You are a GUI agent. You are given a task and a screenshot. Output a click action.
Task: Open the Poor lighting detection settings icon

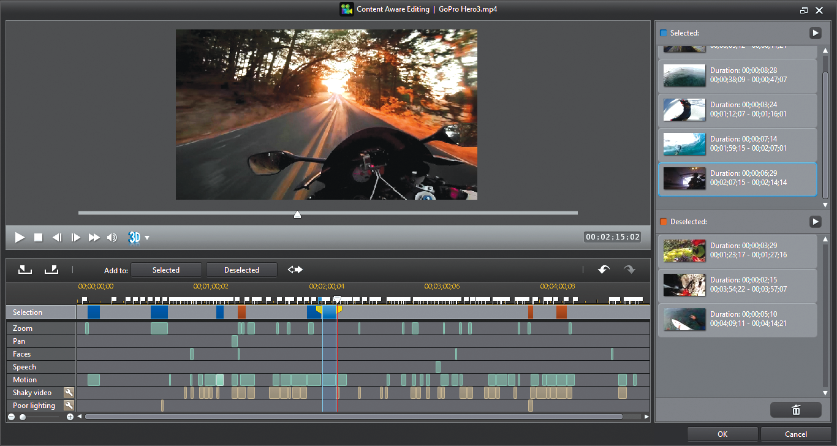tap(69, 404)
